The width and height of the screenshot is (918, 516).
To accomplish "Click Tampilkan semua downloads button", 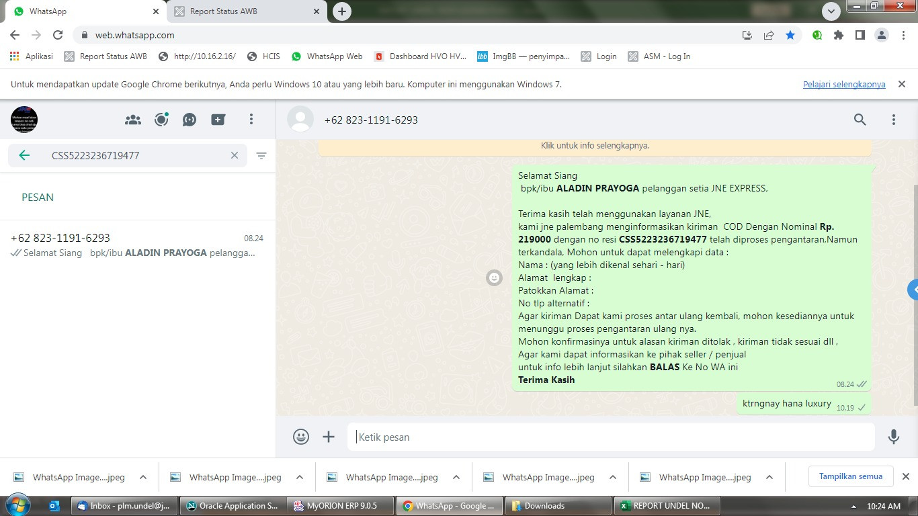I will (851, 476).
